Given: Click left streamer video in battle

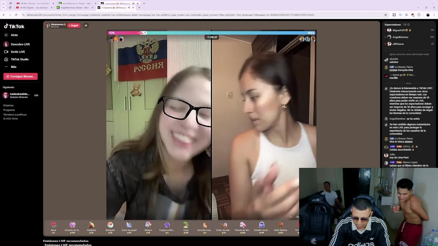Looking at the screenshot, I should 159,127.
